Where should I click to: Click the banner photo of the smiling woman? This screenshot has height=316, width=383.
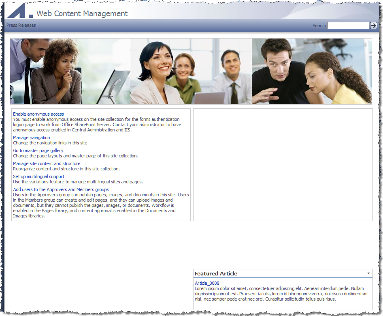pyautogui.click(x=191, y=71)
